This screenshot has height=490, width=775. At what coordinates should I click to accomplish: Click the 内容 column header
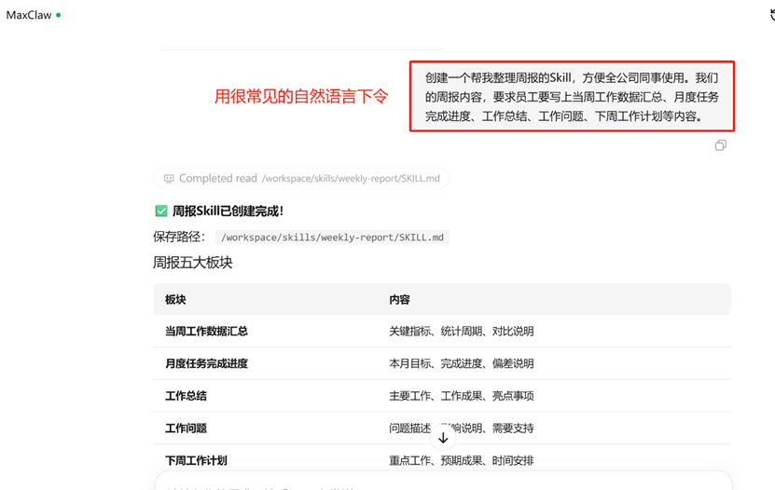(x=399, y=300)
